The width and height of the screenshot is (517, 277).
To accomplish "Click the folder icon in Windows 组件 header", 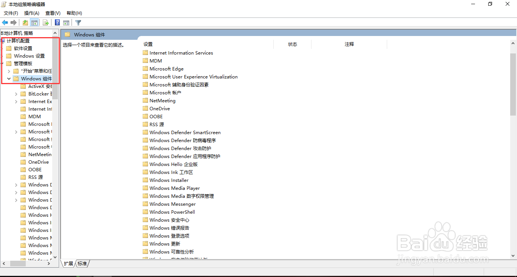I will pos(67,34).
